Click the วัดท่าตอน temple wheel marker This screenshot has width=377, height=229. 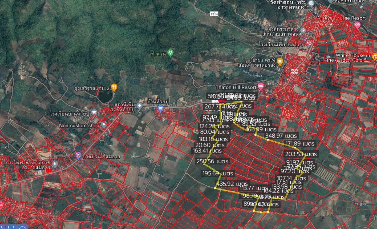click(x=312, y=3)
